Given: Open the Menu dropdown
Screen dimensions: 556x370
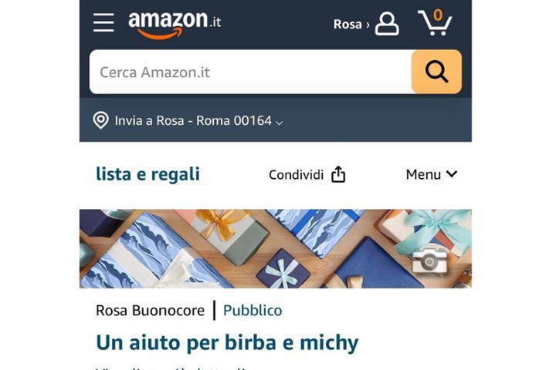Looking at the screenshot, I should coord(432,174).
